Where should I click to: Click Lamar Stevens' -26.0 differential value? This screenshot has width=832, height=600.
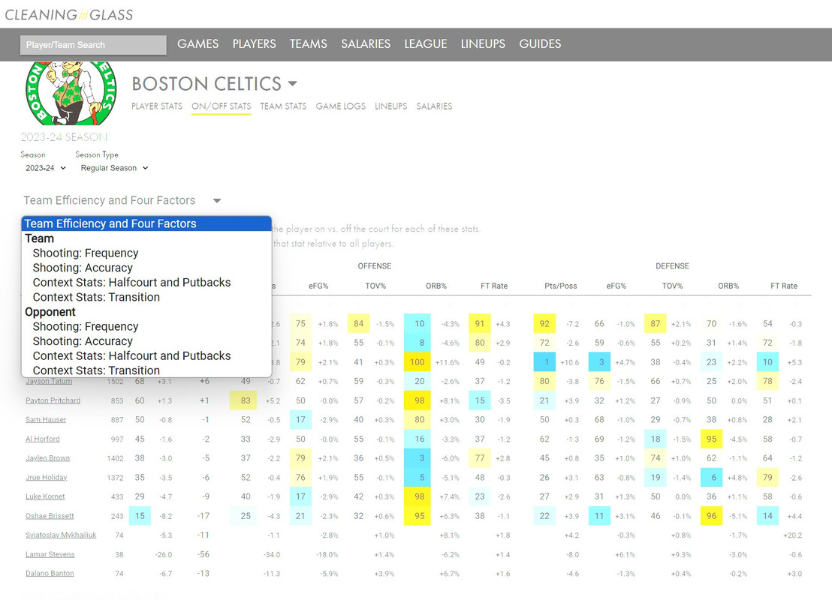(x=164, y=555)
